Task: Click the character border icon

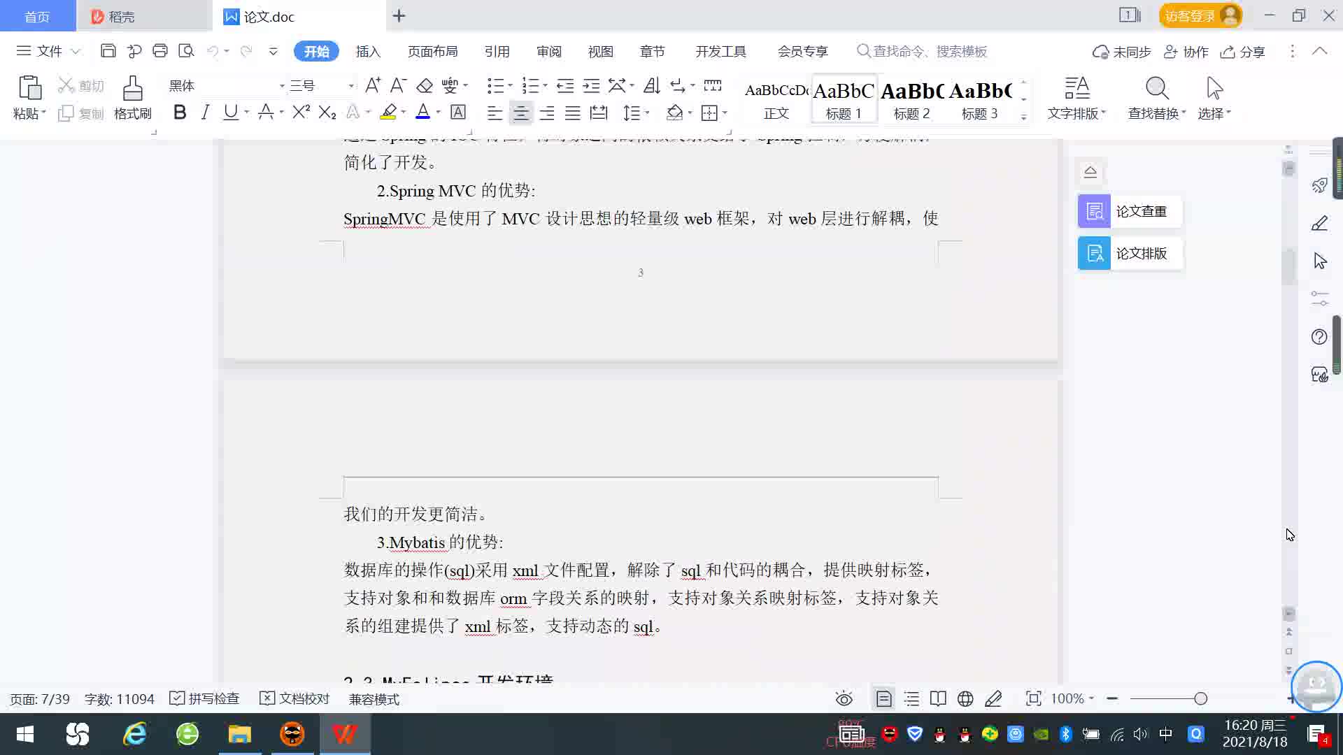Action: [458, 112]
